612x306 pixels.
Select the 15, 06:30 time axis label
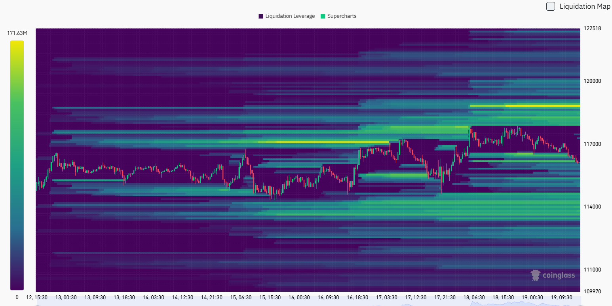[241, 297]
